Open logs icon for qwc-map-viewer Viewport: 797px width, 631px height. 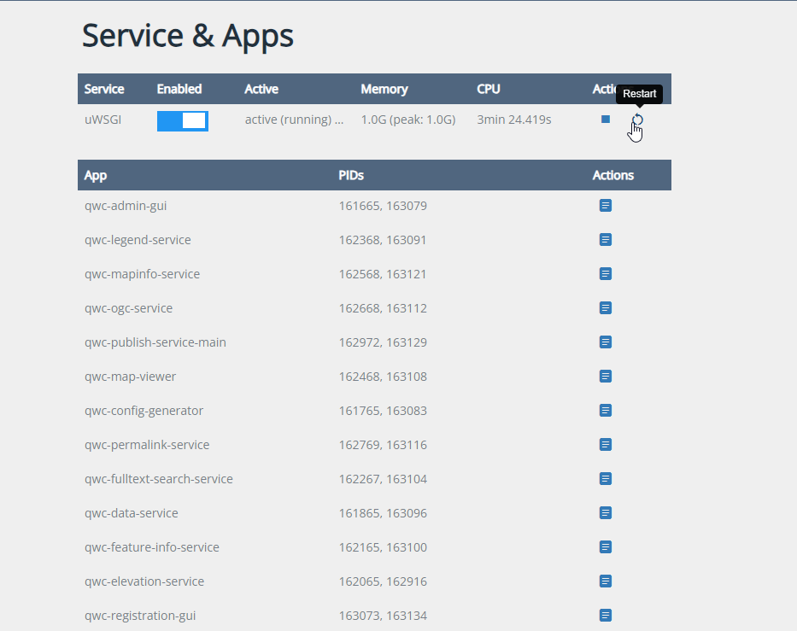(606, 377)
